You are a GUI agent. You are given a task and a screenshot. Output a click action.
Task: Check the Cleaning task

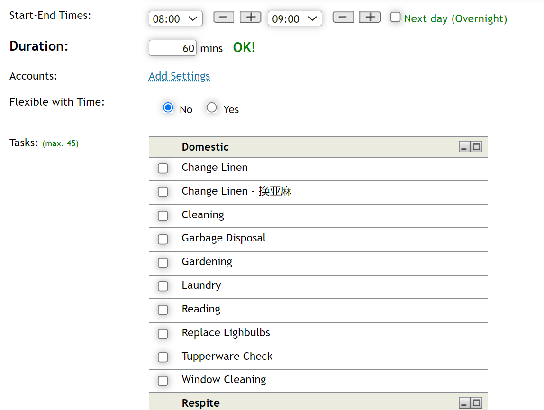pos(163,215)
